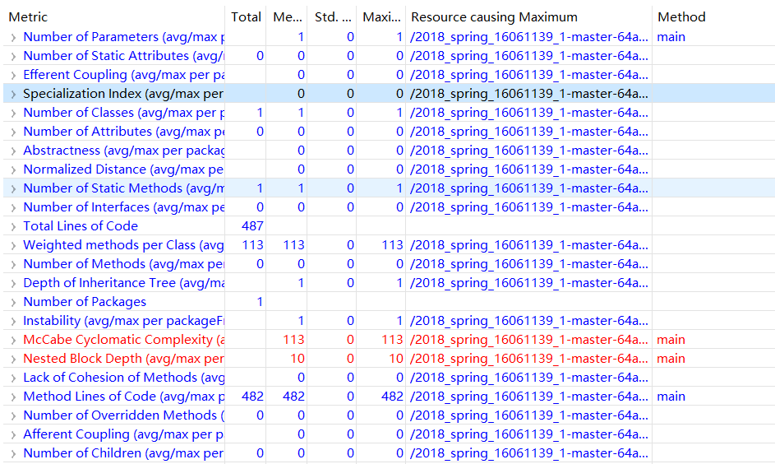This screenshot has height=464, width=775.
Task: Select the Lack of Cohesion of Methods row
Action: point(122,378)
